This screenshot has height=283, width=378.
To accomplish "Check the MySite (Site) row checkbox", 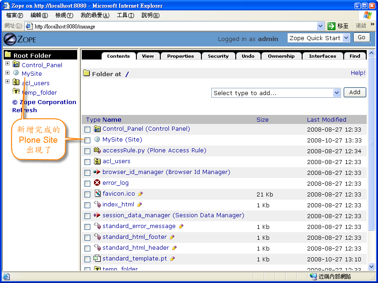I will point(87,140).
